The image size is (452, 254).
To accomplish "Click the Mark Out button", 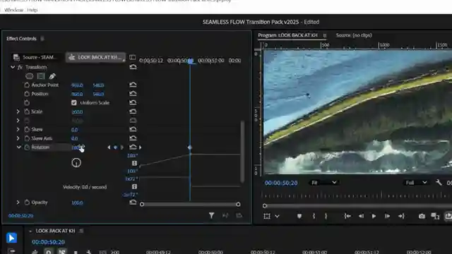I will click(x=326, y=216).
